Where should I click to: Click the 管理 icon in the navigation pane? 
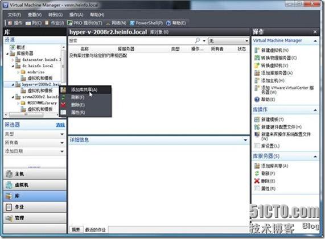click(x=9, y=218)
